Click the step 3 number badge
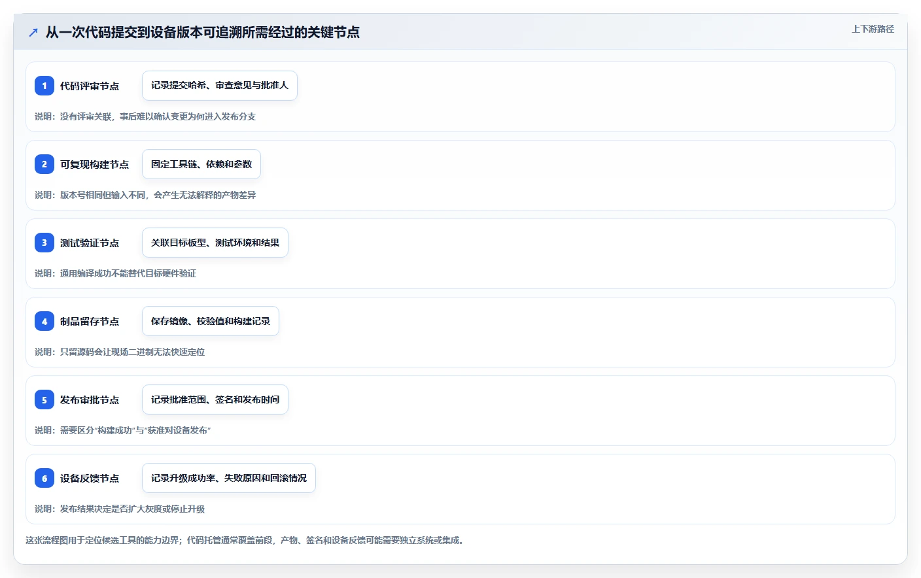 pyautogui.click(x=44, y=243)
